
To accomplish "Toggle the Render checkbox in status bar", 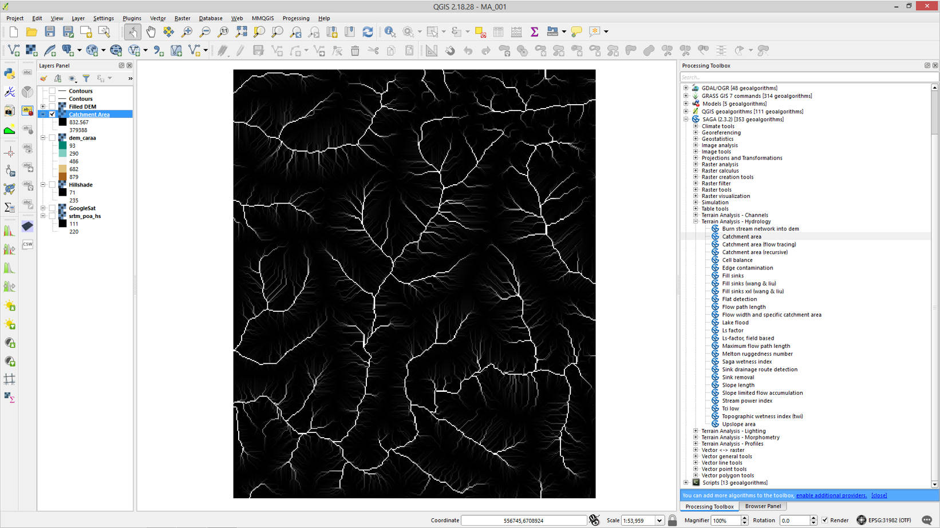I will coord(825,520).
